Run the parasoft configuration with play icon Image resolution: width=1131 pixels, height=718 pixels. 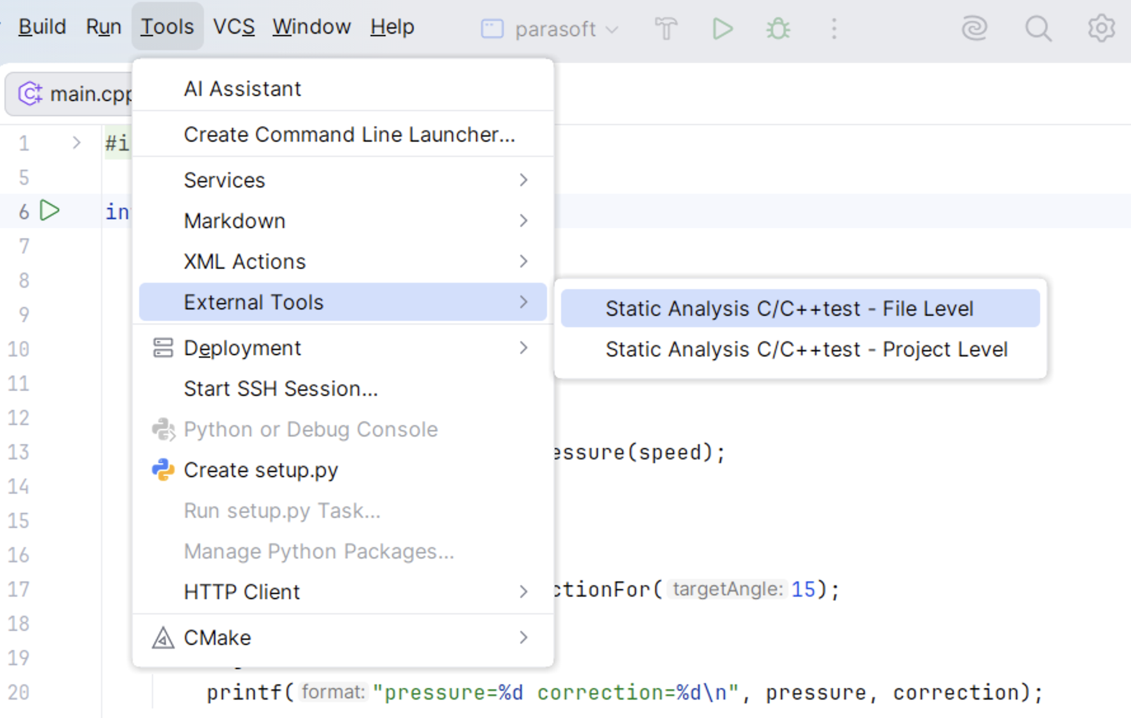point(722,29)
